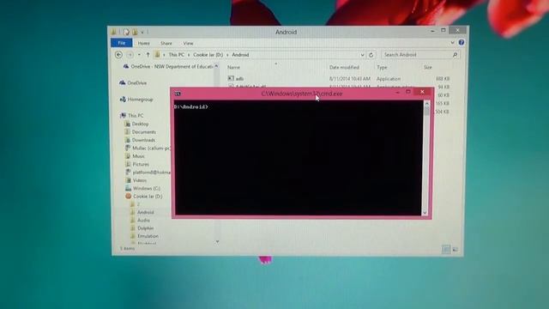The height and width of the screenshot is (309, 549).
Task: Open Customize Quick Access Toolbar dropdown
Action: click(x=142, y=33)
